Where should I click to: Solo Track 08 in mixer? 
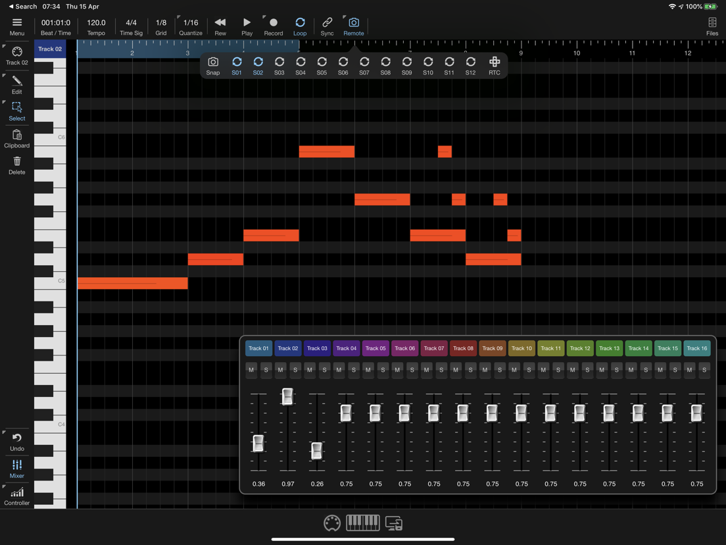(x=470, y=370)
